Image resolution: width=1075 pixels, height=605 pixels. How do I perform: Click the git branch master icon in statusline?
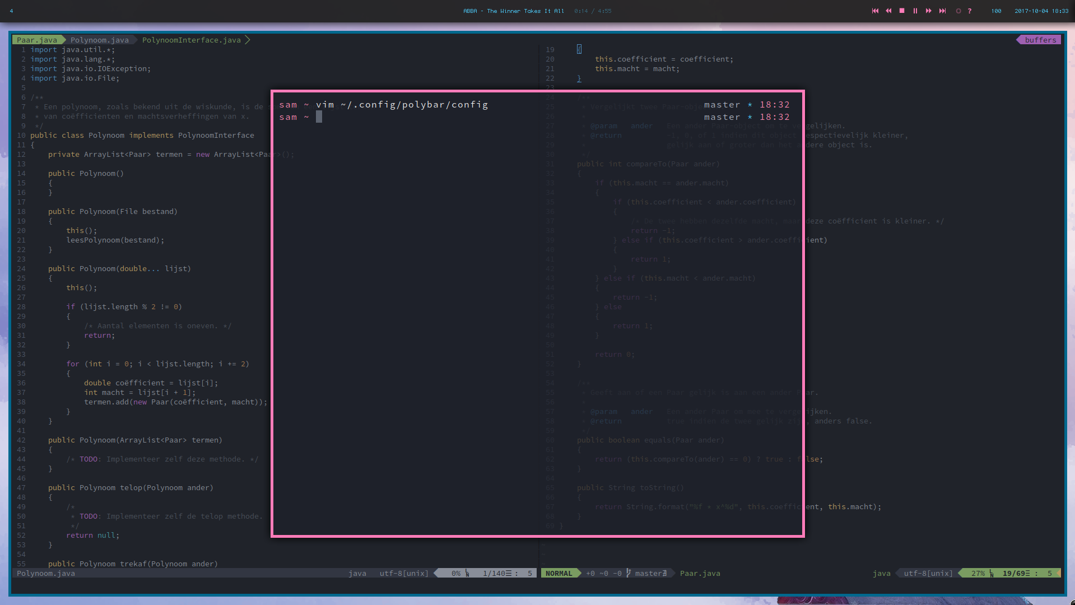[629, 573]
